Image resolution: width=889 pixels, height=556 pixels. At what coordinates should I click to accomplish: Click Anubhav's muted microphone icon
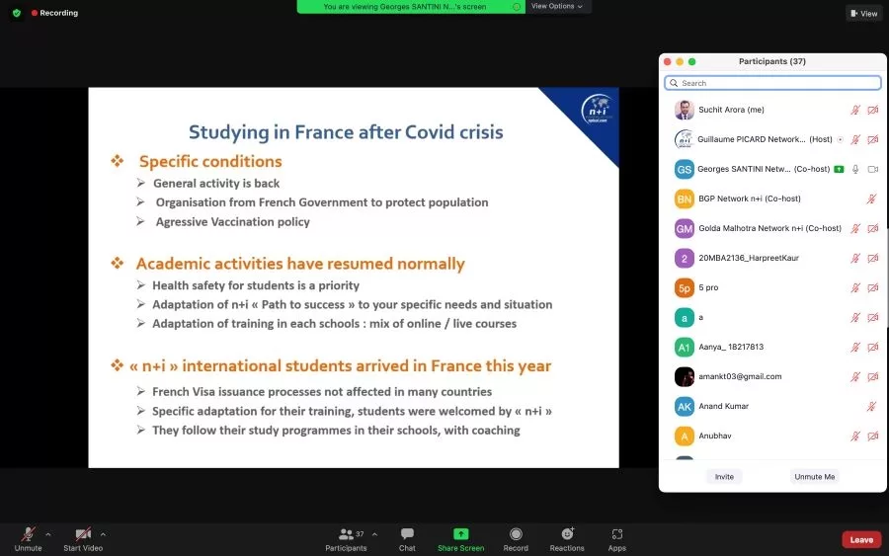855,436
